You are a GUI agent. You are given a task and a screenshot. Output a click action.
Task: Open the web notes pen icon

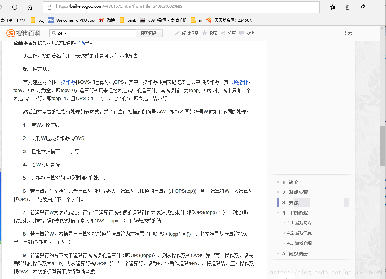coord(347,7)
